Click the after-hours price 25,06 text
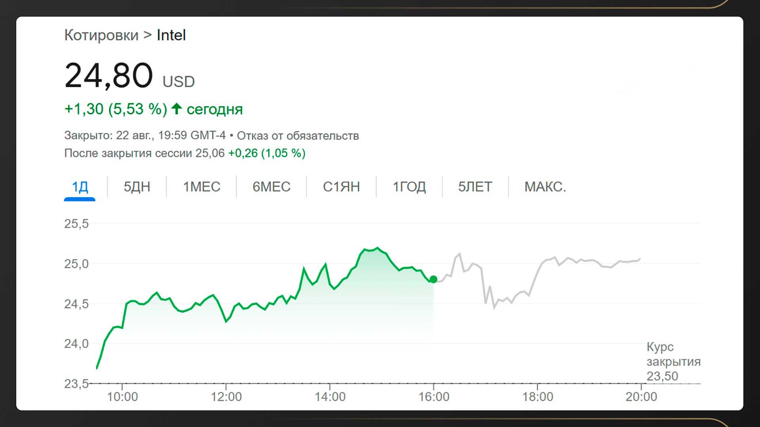 [x=210, y=153]
